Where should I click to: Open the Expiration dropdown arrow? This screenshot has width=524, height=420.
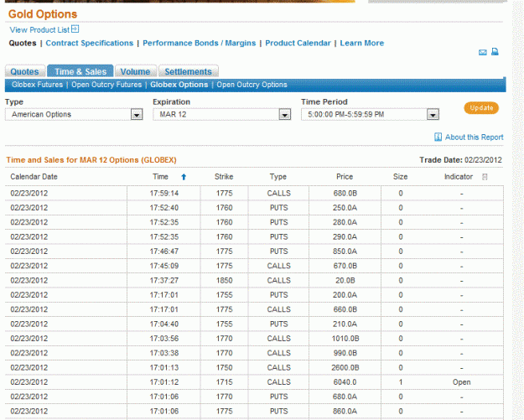pyautogui.click(x=285, y=115)
